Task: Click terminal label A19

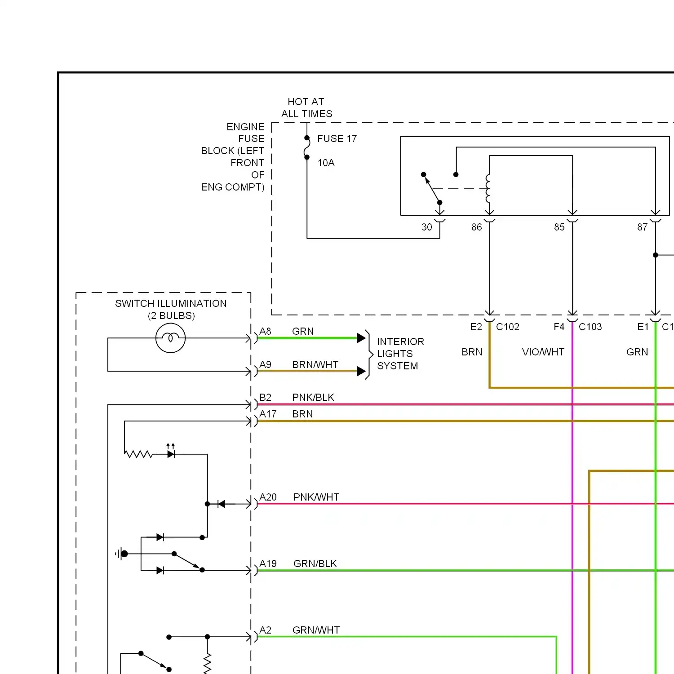Action: coord(268,563)
